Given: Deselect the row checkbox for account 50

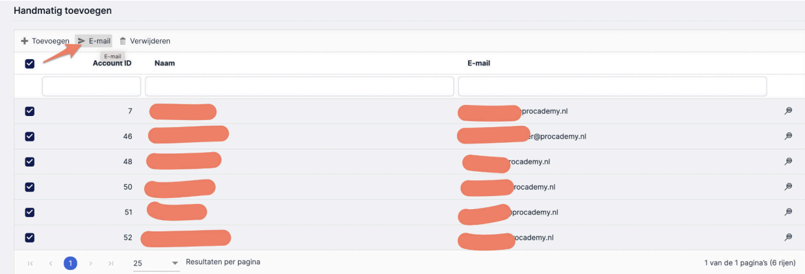Looking at the screenshot, I should pos(29,187).
